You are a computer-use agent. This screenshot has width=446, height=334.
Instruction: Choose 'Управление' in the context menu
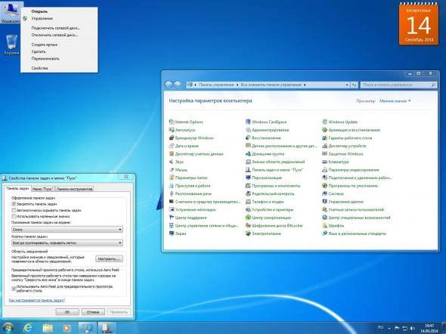[x=60, y=18]
